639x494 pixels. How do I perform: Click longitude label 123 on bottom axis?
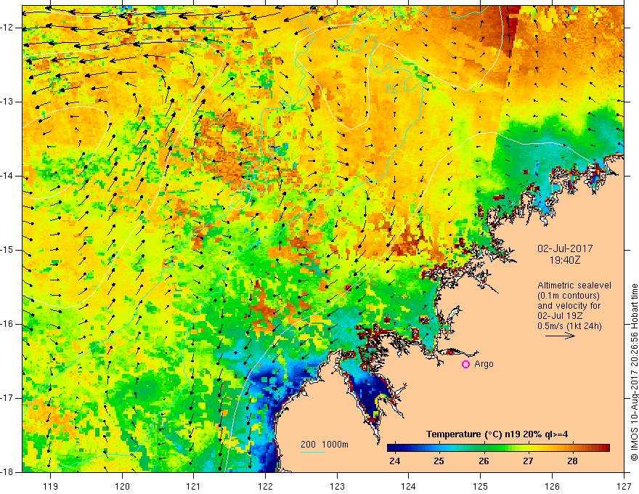pyautogui.click(x=337, y=486)
